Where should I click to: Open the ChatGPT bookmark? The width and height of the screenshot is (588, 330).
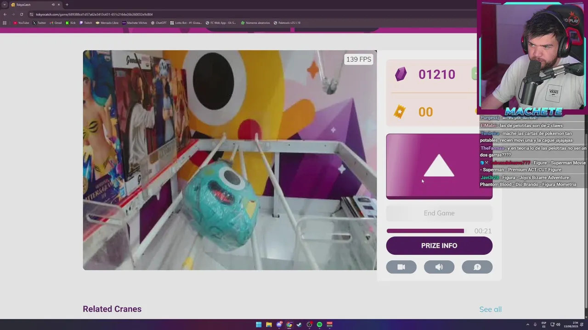(x=159, y=23)
